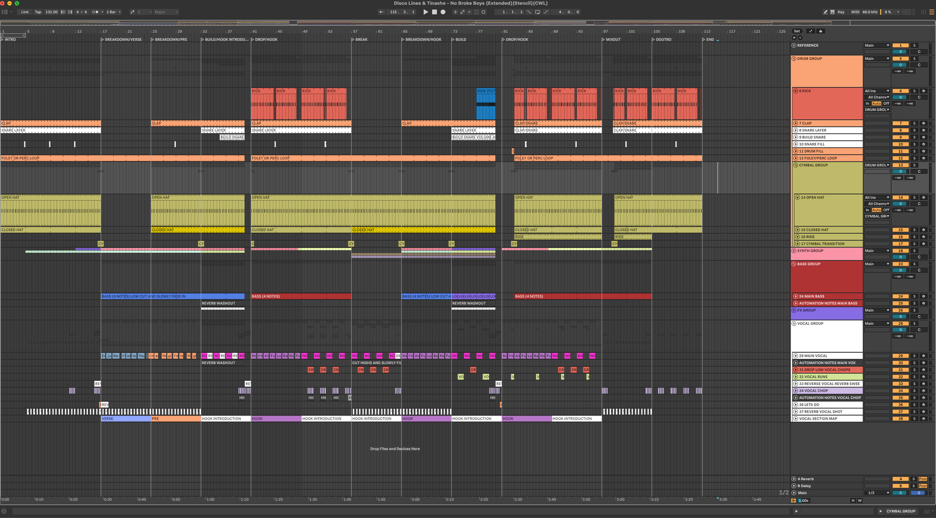Activate the Follow playback icon

383,12
